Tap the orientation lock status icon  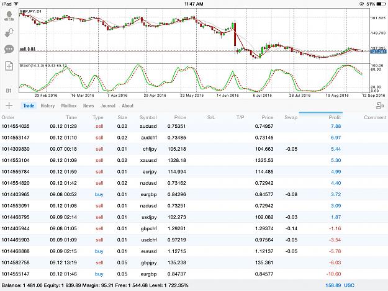(362, 4)
